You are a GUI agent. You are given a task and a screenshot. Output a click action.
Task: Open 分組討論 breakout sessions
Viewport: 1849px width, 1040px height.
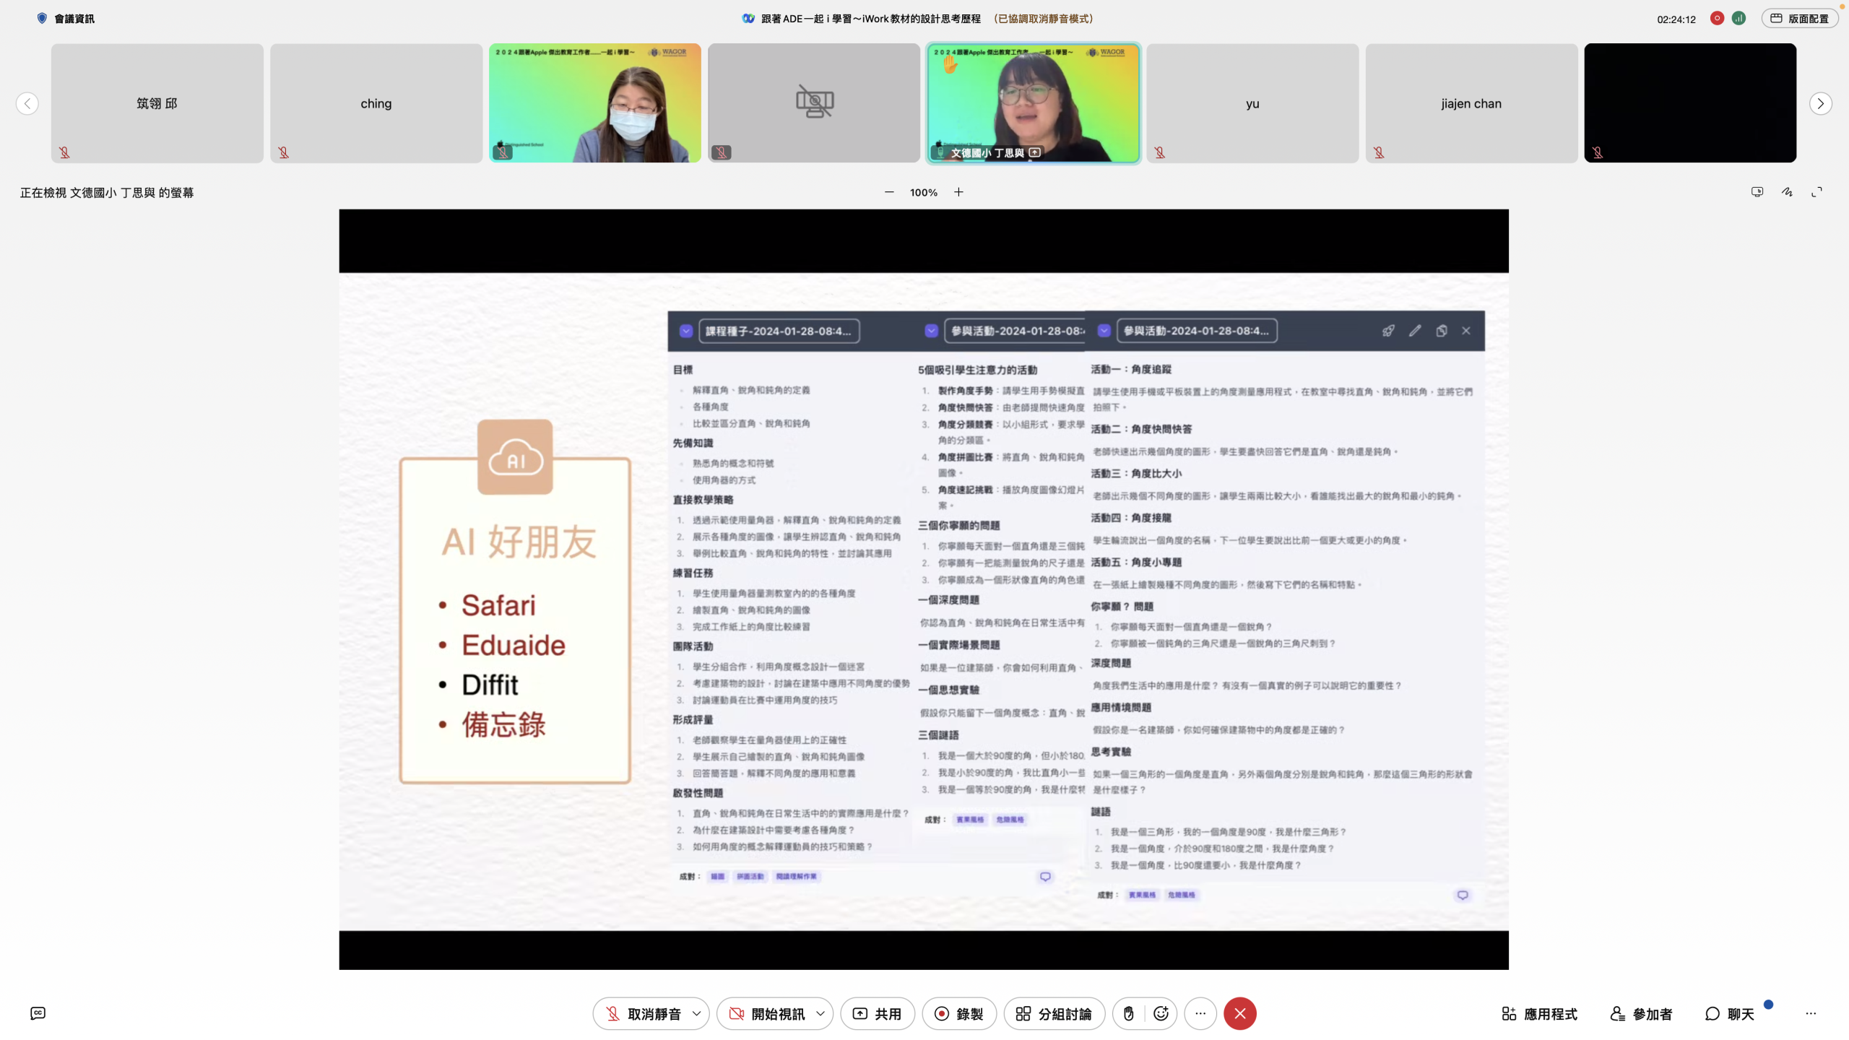tap(1054, 1013)
